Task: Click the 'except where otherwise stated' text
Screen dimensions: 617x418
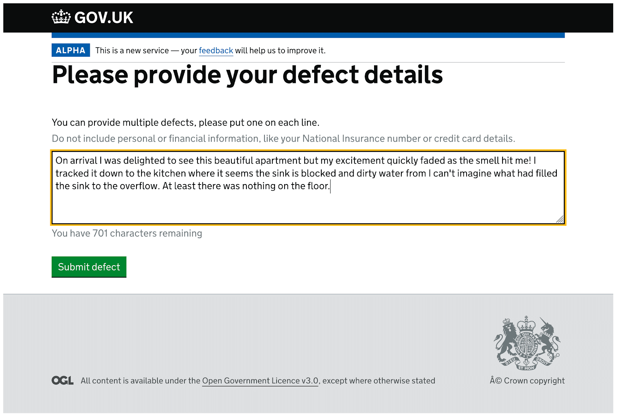Action: tap(379, 381)
